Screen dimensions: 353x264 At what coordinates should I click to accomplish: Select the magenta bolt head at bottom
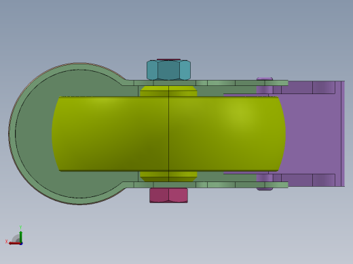pos(168,196)
